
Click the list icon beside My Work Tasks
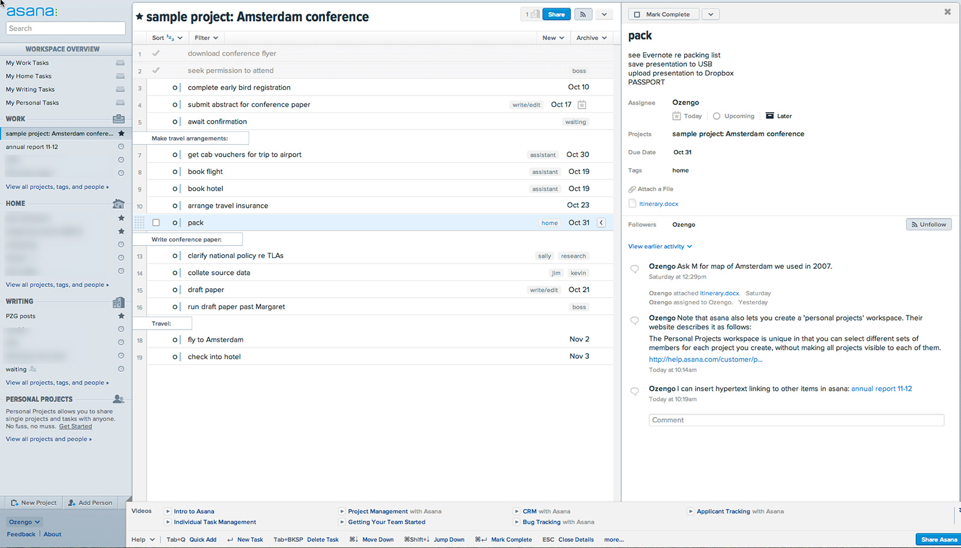(120, 63)
